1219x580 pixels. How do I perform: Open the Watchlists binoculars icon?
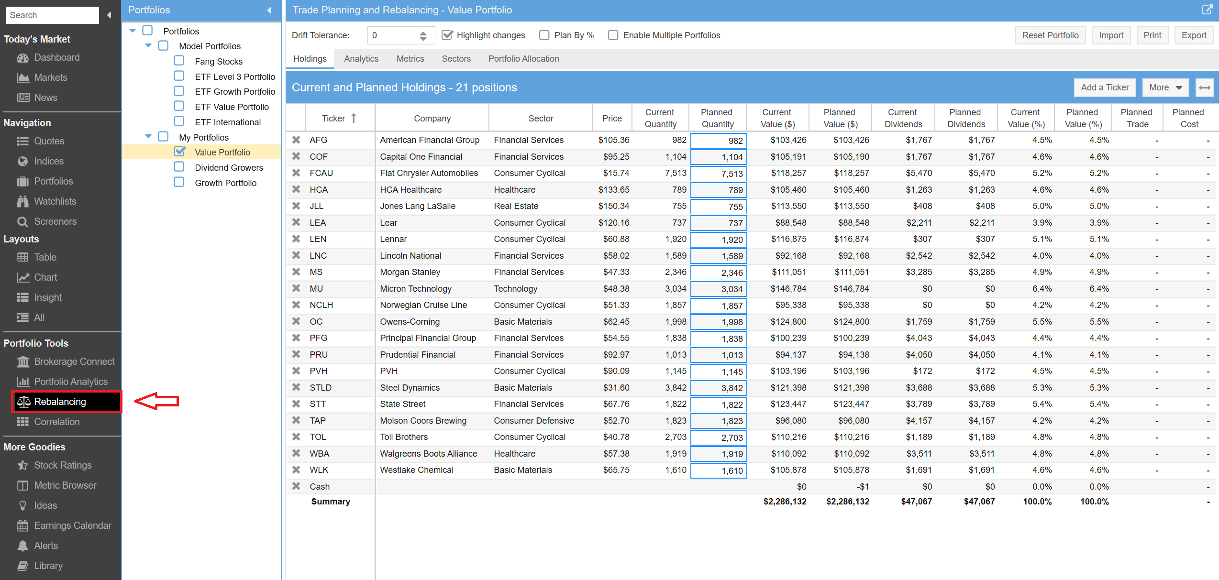pyautogui.click(x=22, y=201)
